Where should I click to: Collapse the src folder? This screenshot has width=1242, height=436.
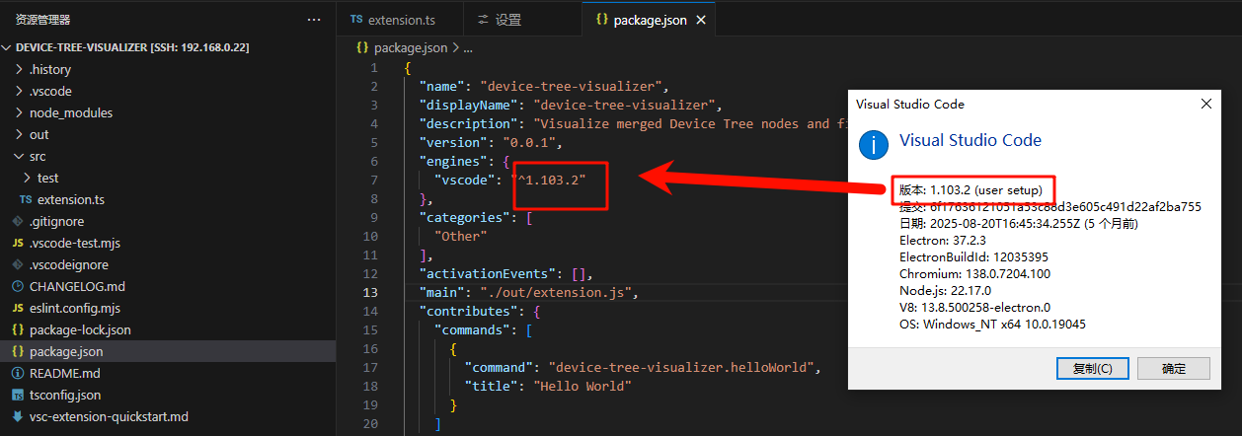point(20,156)
